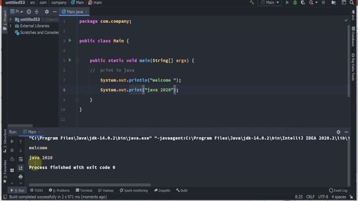Click the Run panel Stop icon

12,150
